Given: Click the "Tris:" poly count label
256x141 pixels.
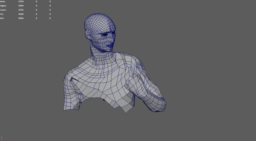Looking at the screenshot, I should point(2,14).
